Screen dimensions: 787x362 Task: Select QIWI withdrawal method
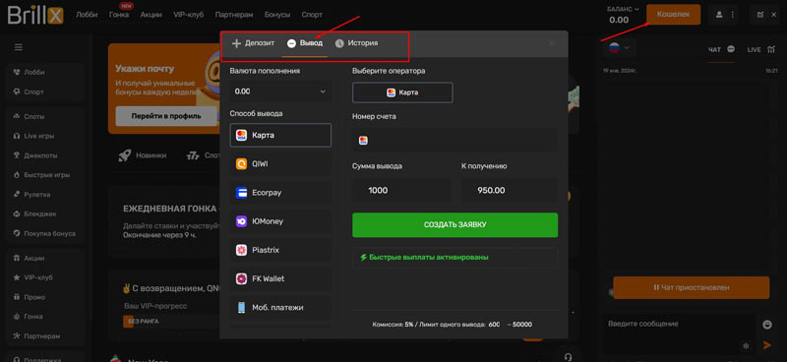click(280, 163)
